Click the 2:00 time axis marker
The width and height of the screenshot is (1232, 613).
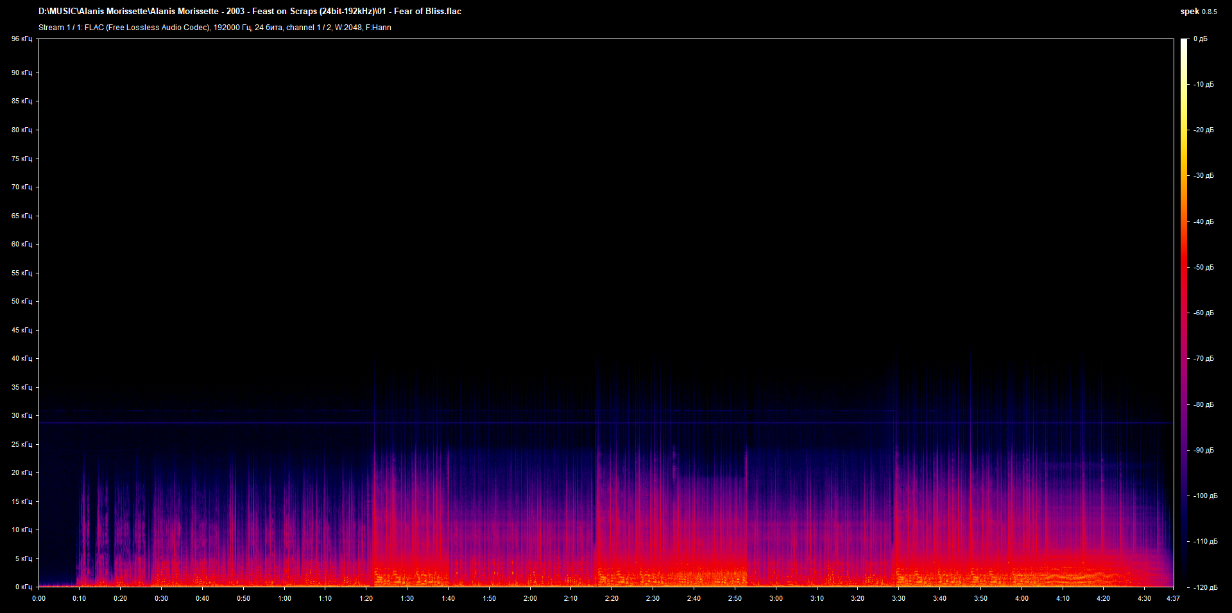coord(530,598)
